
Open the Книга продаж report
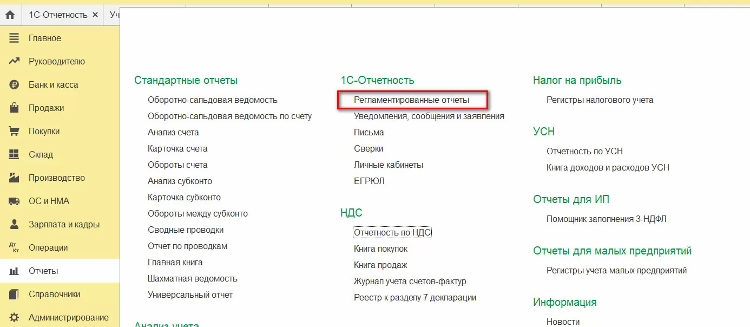(x=380, y=265)
